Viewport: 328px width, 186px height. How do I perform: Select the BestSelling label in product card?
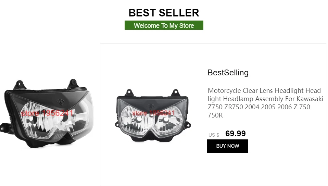(x=228, y=73)
